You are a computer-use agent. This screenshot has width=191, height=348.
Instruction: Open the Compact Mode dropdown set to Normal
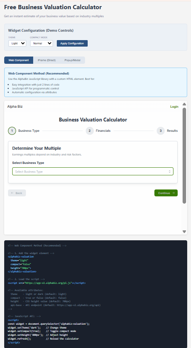tap(42, 43)
